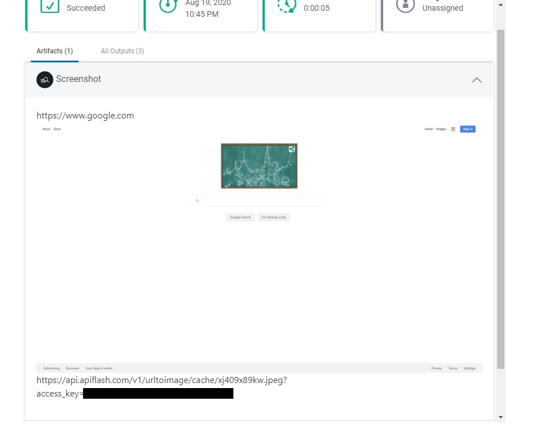
Task: Collapse the Screenshot artifact section
Action: point(477,80)
